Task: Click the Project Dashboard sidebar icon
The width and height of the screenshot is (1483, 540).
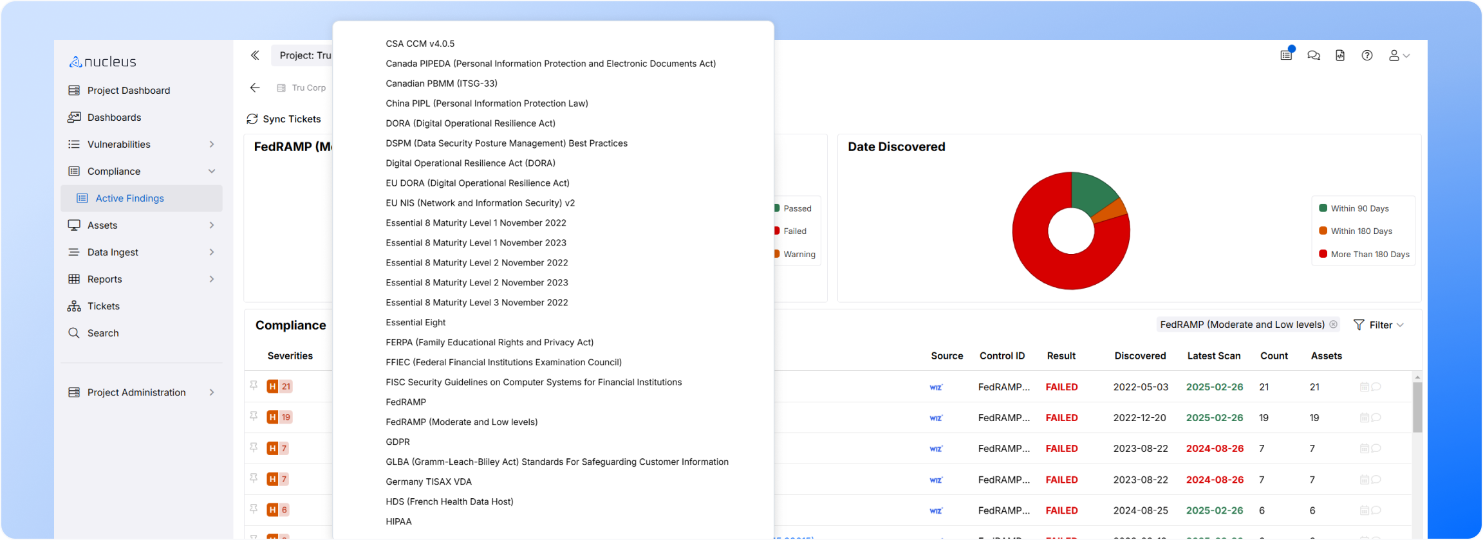Action: click(x=74, y=91)
